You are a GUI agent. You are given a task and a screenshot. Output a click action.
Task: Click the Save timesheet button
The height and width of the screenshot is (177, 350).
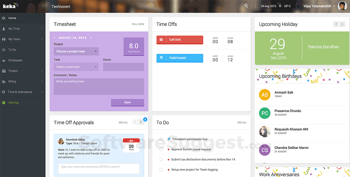127,102
